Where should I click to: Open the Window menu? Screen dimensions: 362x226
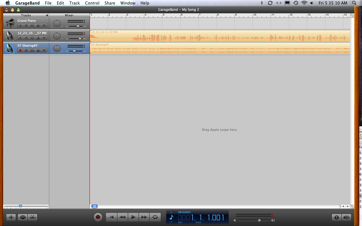(128, 3)
